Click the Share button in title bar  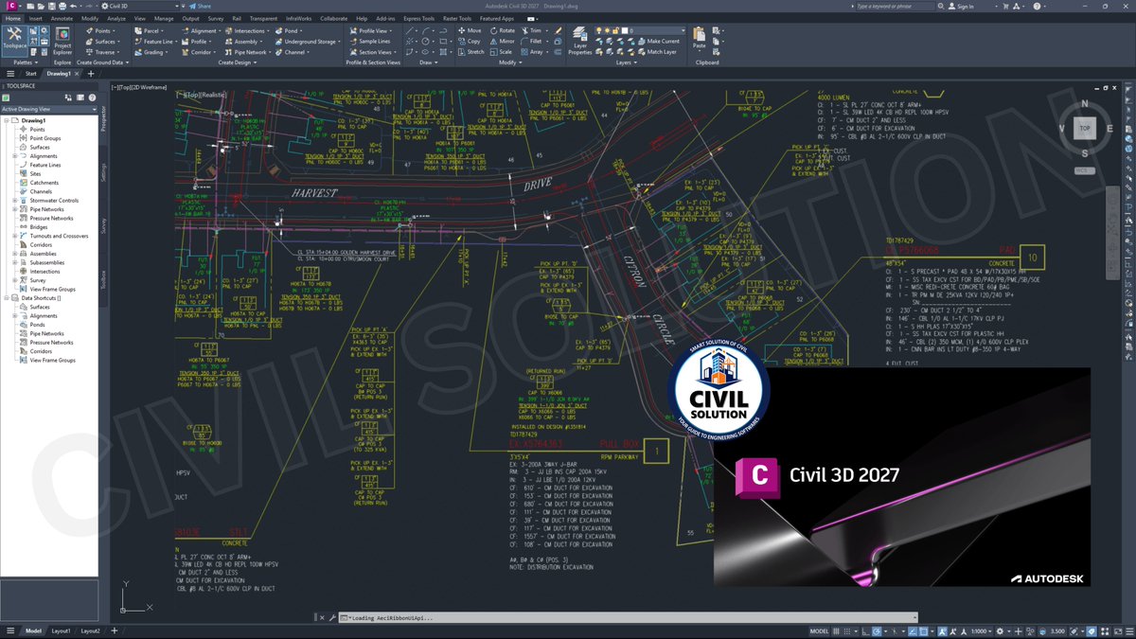click(x=200, y=6)
